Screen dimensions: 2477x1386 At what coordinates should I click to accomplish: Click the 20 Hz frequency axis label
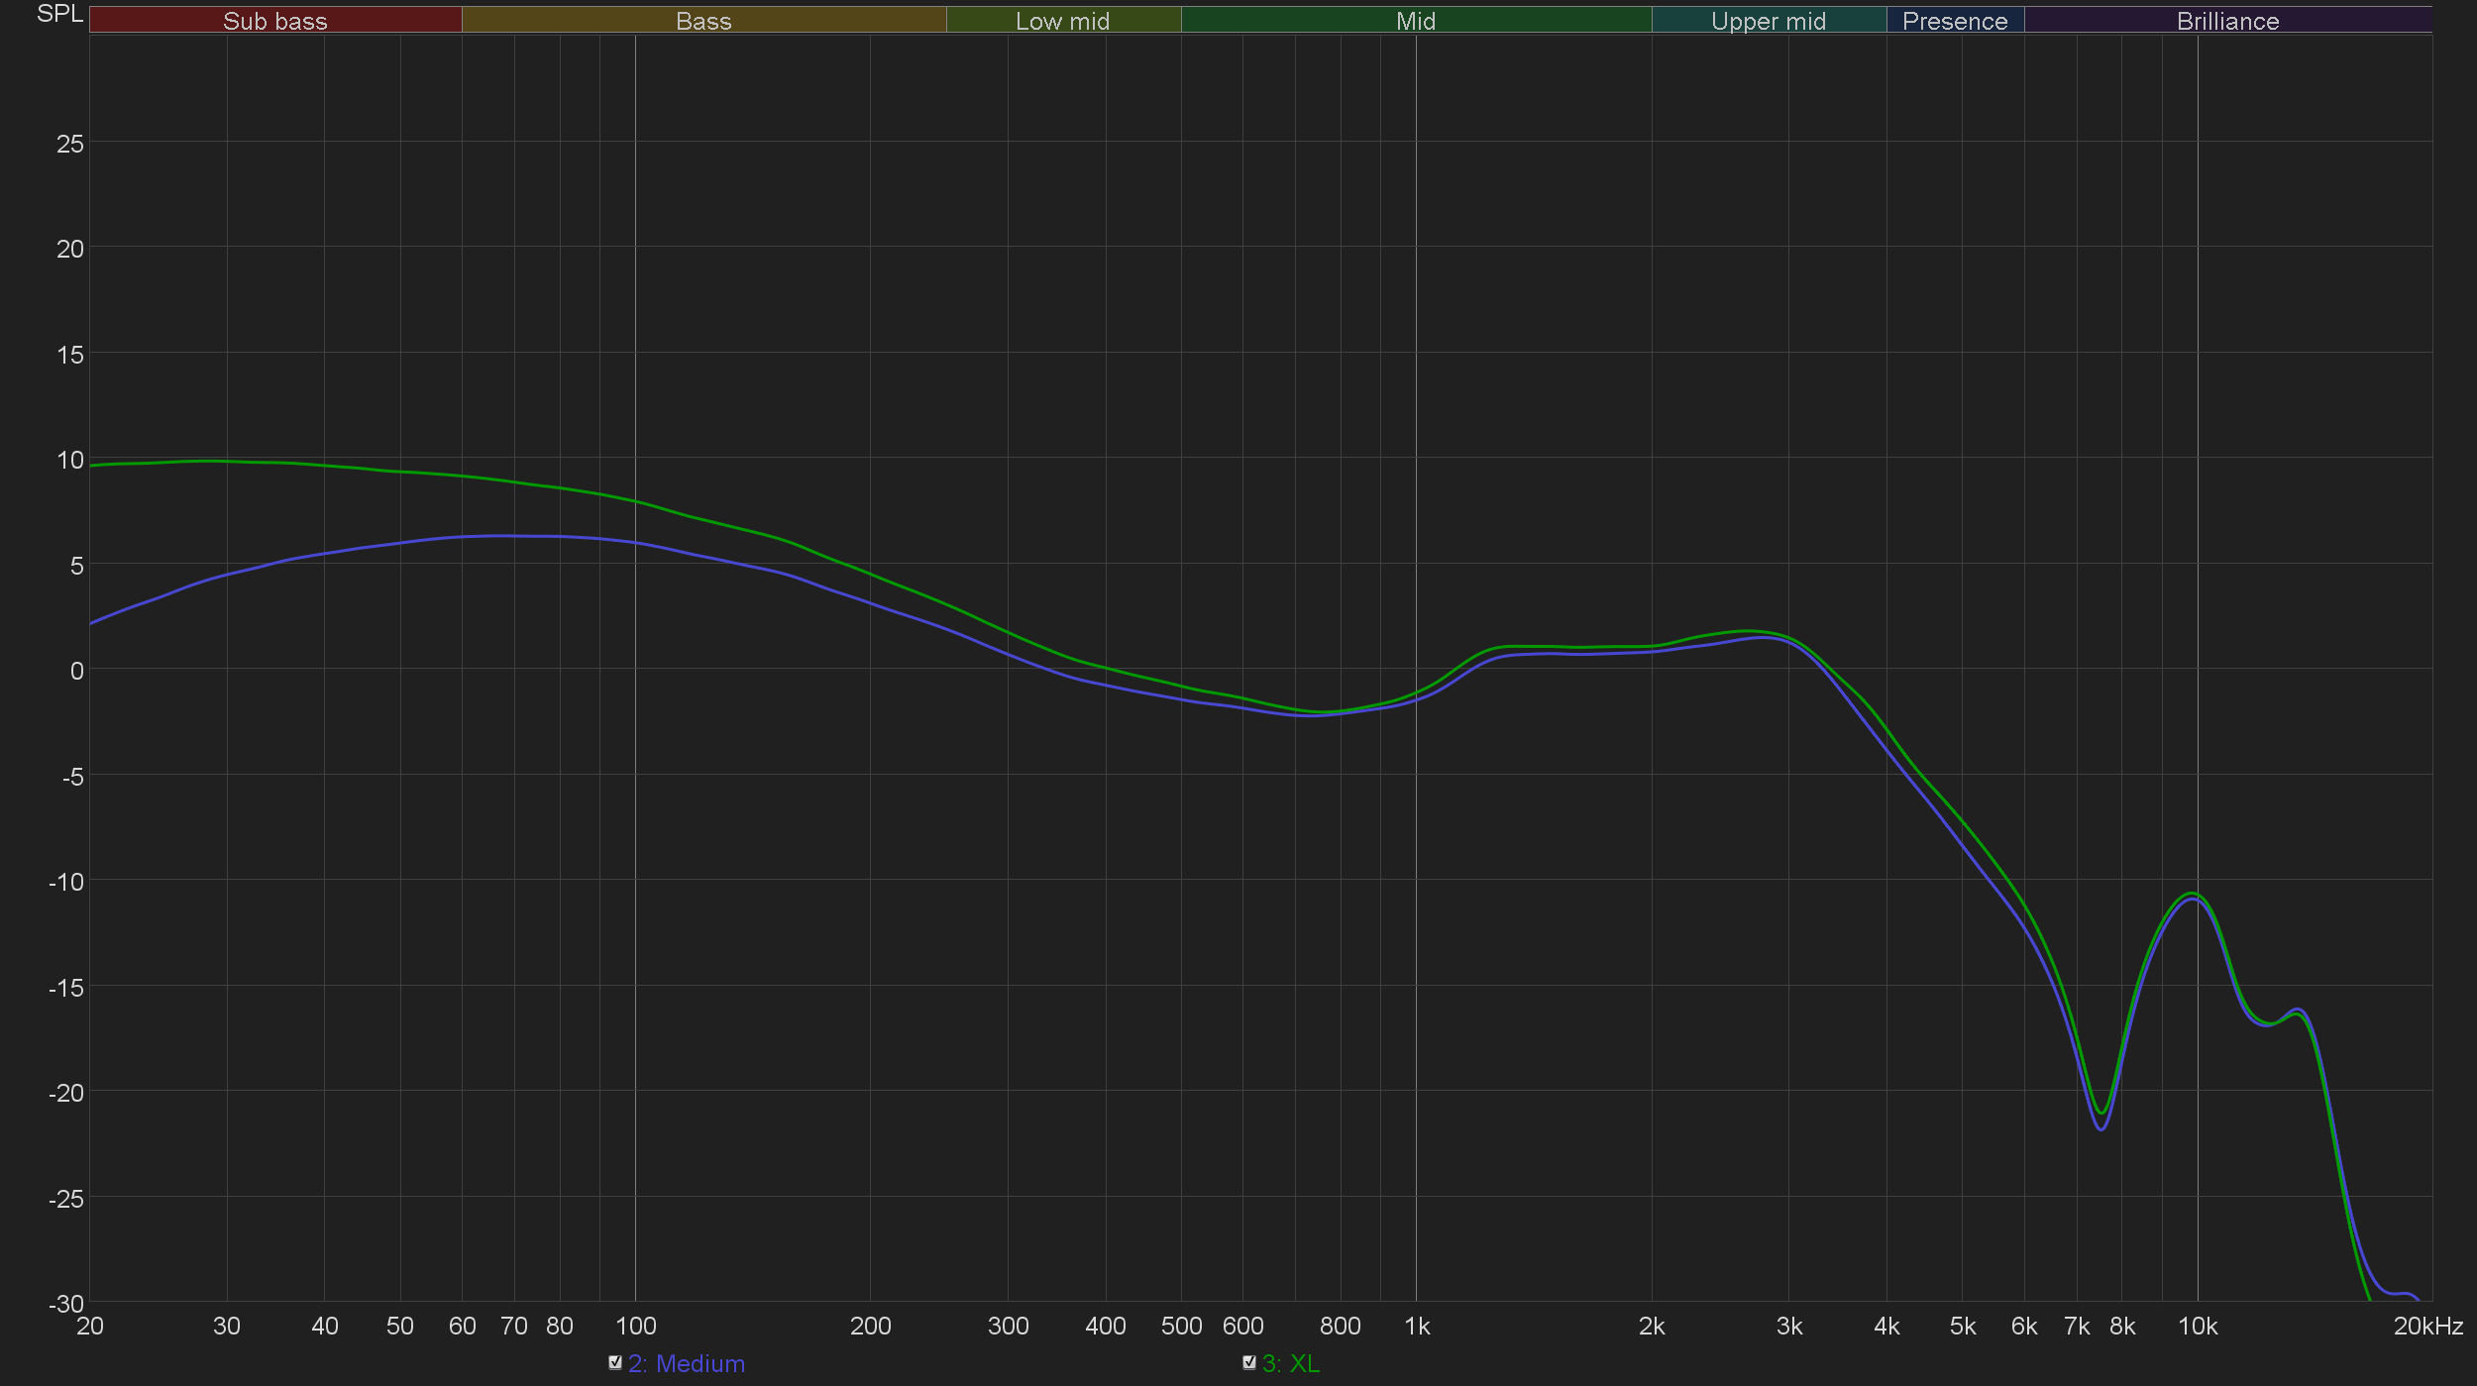tap(90, 1326)
